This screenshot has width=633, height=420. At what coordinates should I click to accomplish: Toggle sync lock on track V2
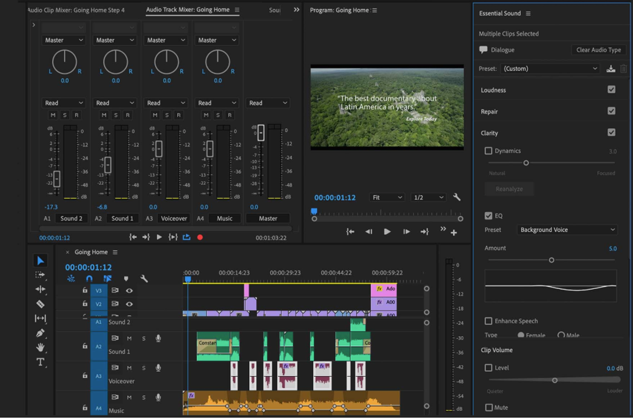[115, 304]
